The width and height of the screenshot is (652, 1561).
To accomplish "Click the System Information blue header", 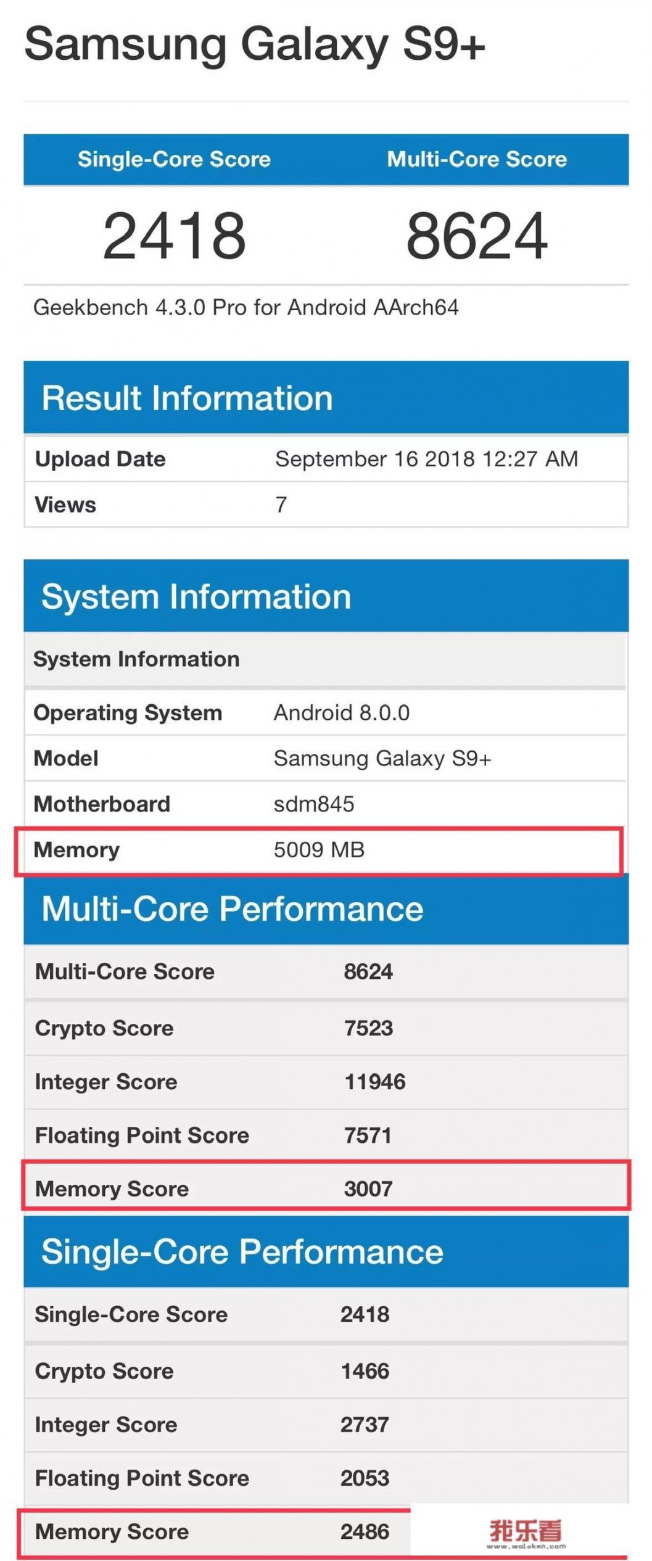I will [x=196, y=596].
